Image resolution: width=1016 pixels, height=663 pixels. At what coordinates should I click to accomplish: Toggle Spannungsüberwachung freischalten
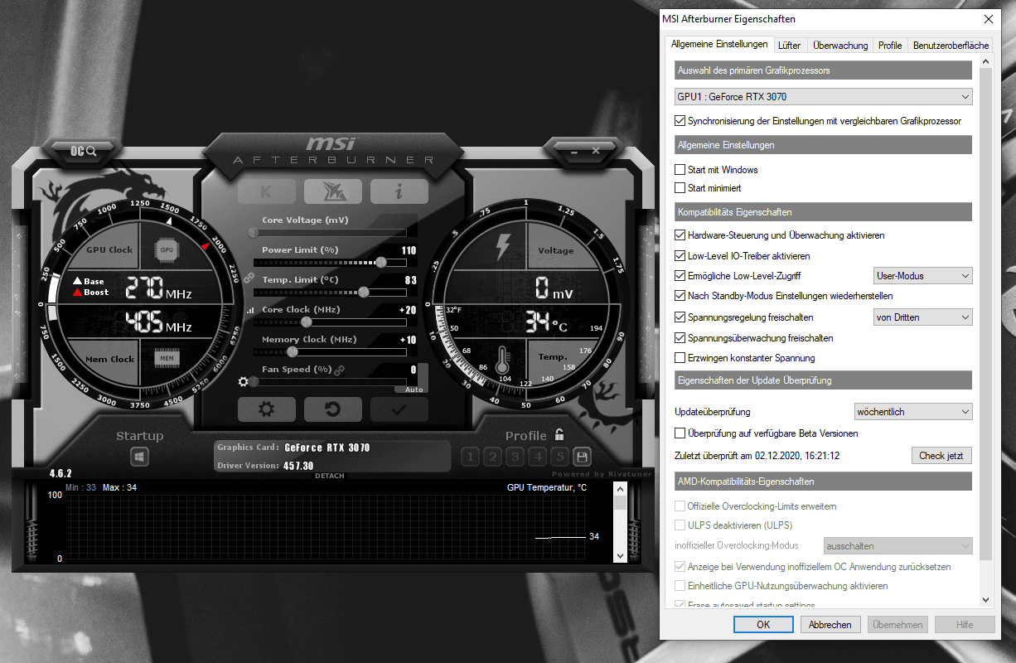pyautogui.click(x=680, y=338)
